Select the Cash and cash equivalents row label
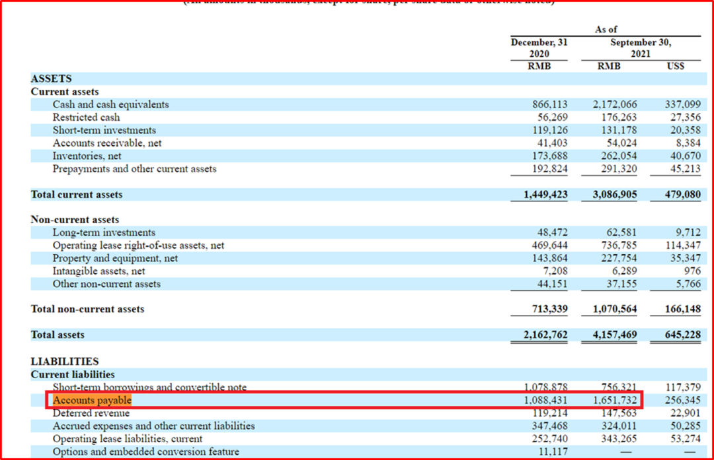This screenshot has width=714, height=460. (110, 104)
